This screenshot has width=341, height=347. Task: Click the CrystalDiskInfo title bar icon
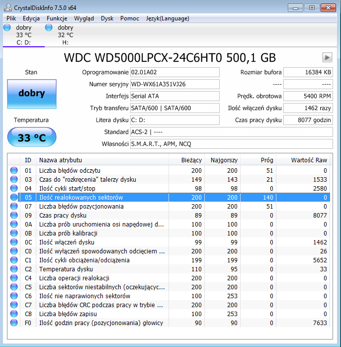pyautogui.click(x=8, y=8)
